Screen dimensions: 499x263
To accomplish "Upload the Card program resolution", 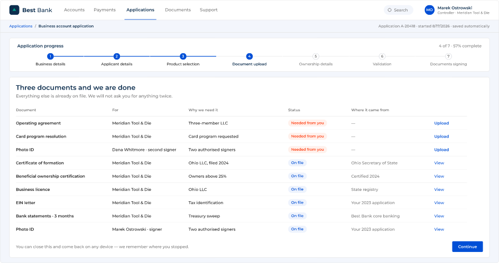I will 441,137.
